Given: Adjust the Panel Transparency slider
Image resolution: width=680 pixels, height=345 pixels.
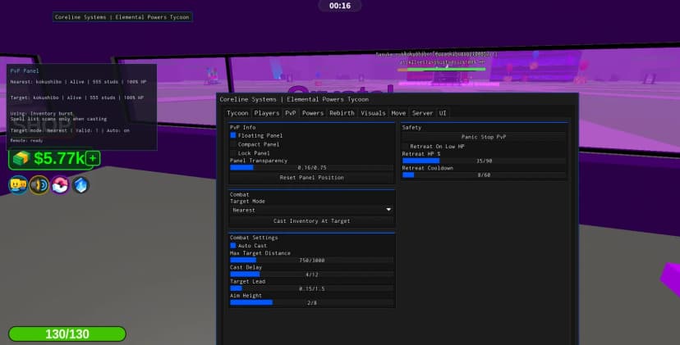Looking at the screenshot, I should (311, 167).
